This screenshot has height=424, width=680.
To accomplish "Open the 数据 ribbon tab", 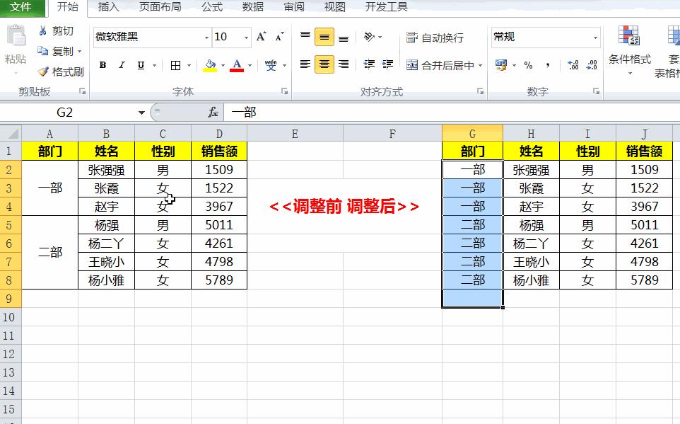I will pyautogui.click(x=252, y=8).
